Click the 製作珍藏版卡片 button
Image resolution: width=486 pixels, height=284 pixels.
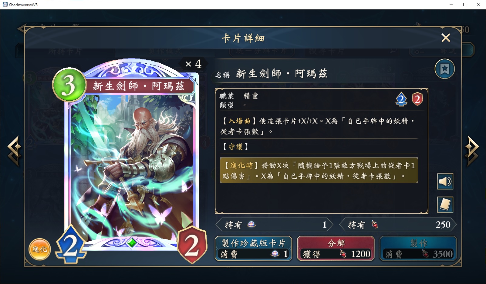click(253, 249)
